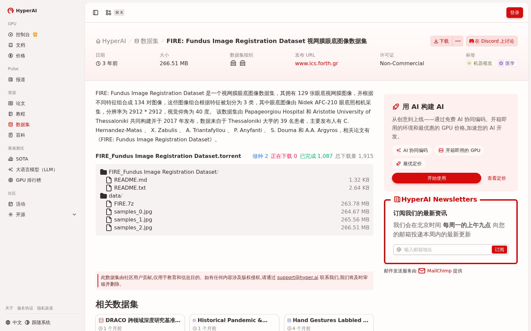
Task: Open the command search grid icon
Action: 108,13
